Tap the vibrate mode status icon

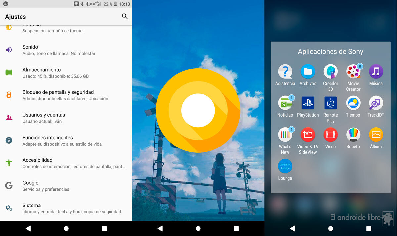[89, 4]
